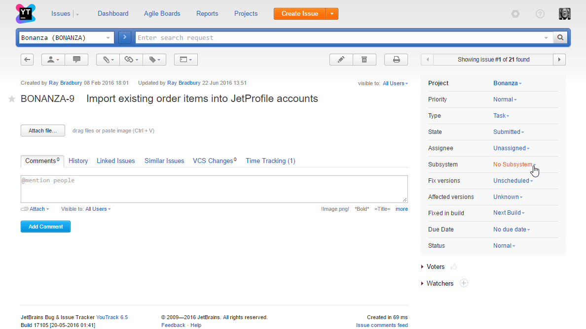
Task: Focus the @mention people comment box
Action: [214, 189]
